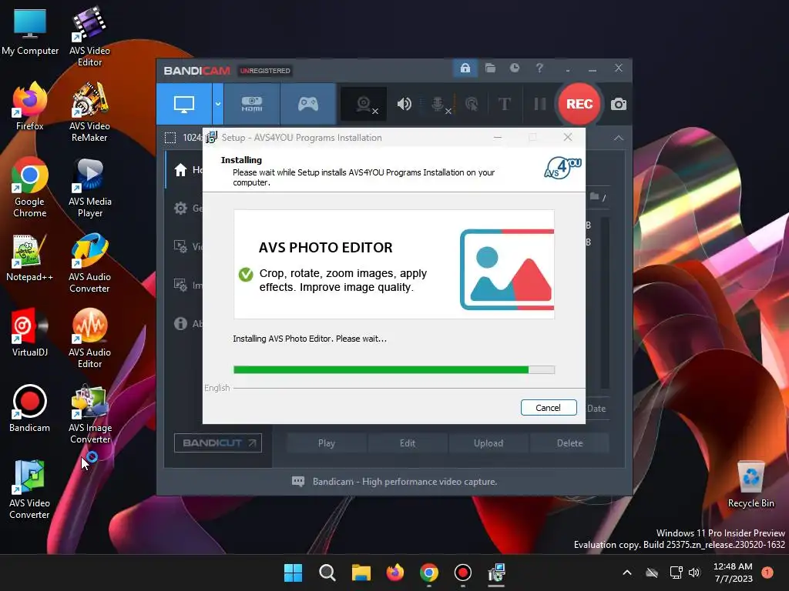Toggle Bandicam speaker sound

404,104
